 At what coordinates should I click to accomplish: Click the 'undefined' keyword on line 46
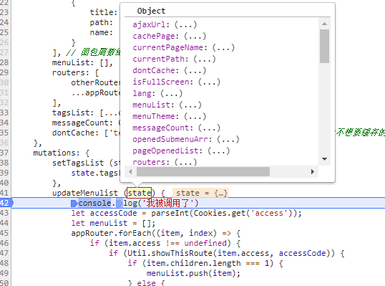click(x=205, y=243)
